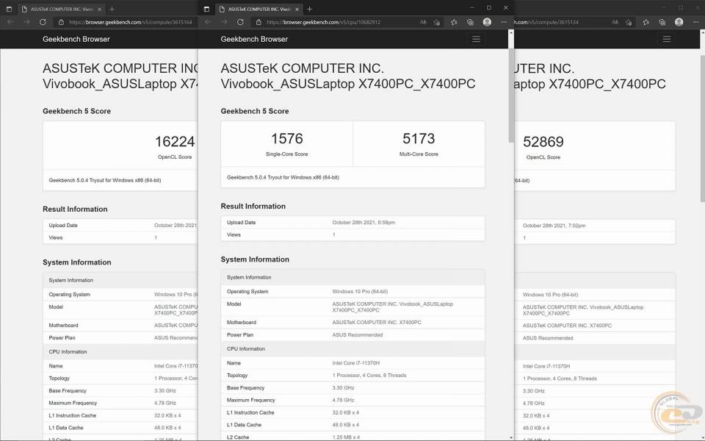Image resolution: width=705 pixels, height=441 pixels.
Task: Click the single-core score 1576
Action: click(287, 139)
